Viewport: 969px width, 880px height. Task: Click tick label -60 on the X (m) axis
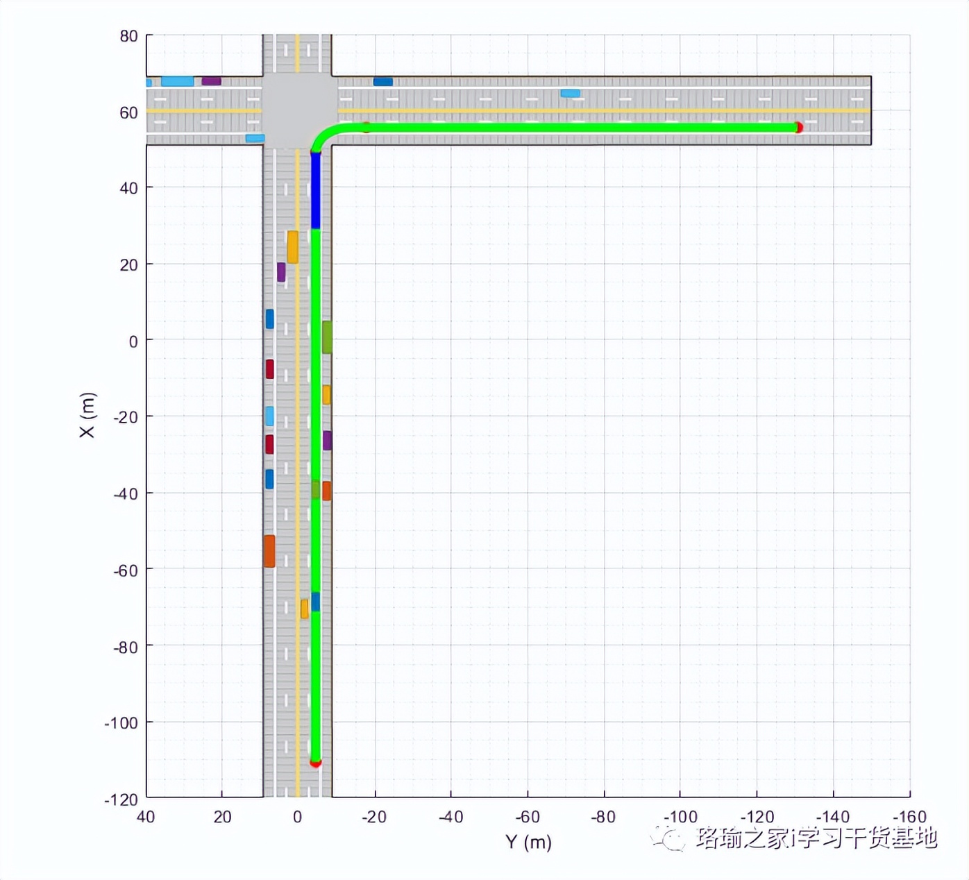click(x=126, y=570)
